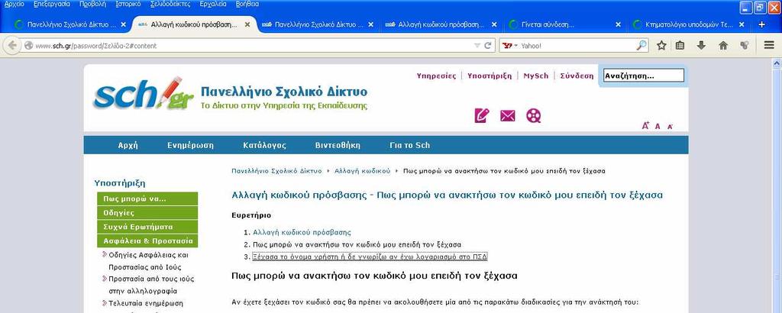
Task: Increase font size with A+ icon
Action: click(645, 126)
